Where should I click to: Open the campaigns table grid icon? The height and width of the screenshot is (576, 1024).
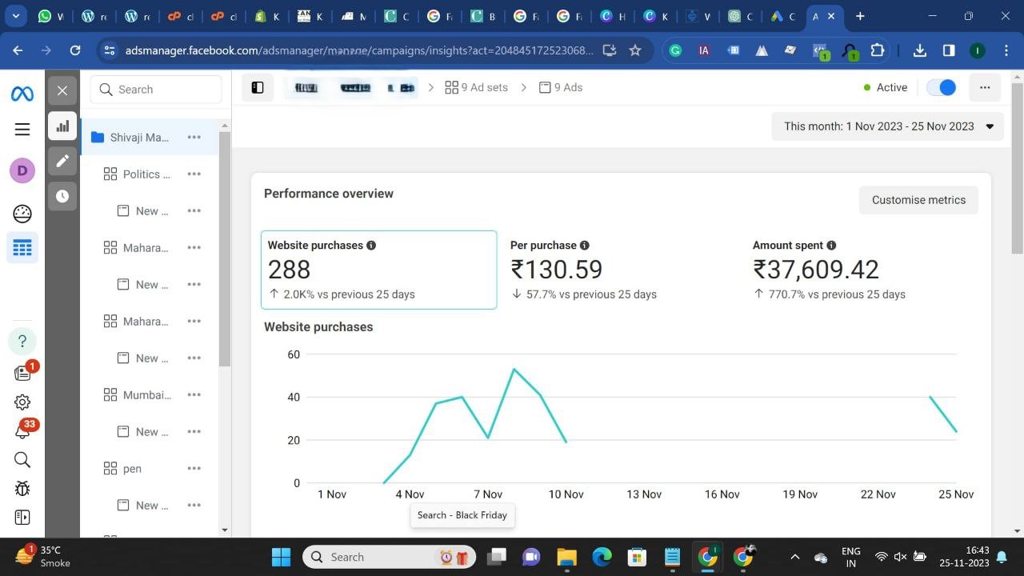pos(22,248)
